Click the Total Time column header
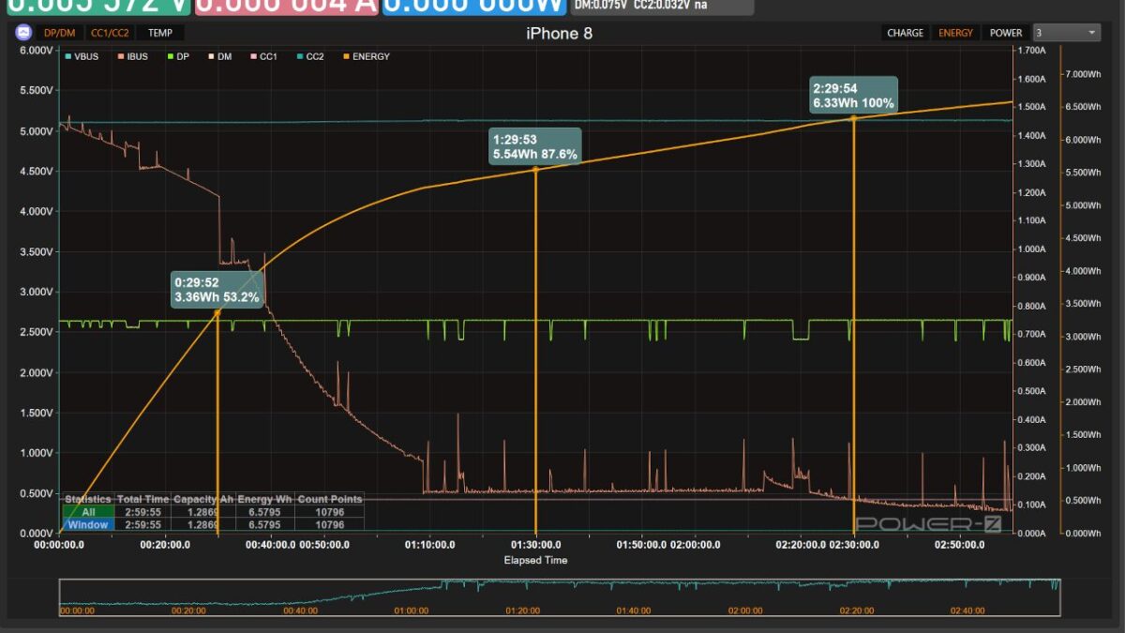This screenshot has height=633, width=1125. coord(143,500)
